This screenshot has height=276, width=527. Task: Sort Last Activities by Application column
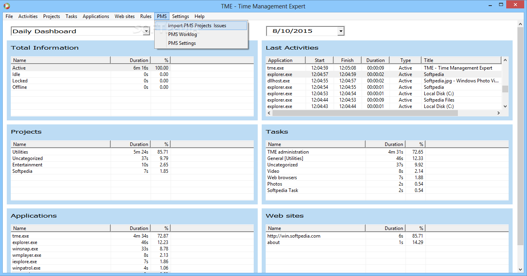[x=286, y=60]
